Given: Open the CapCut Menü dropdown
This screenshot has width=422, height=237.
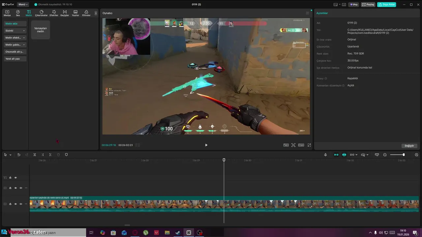Looking at the screenshot, I should (x=23, y=5).
